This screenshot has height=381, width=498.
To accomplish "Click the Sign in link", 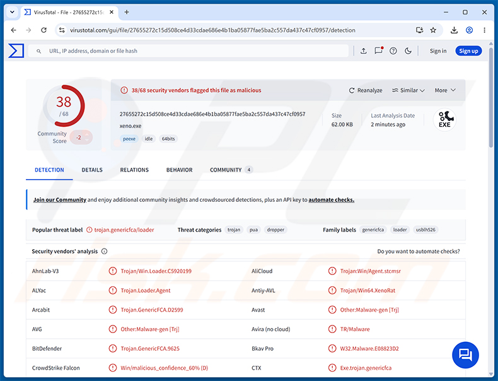I will tap(438, 51).
